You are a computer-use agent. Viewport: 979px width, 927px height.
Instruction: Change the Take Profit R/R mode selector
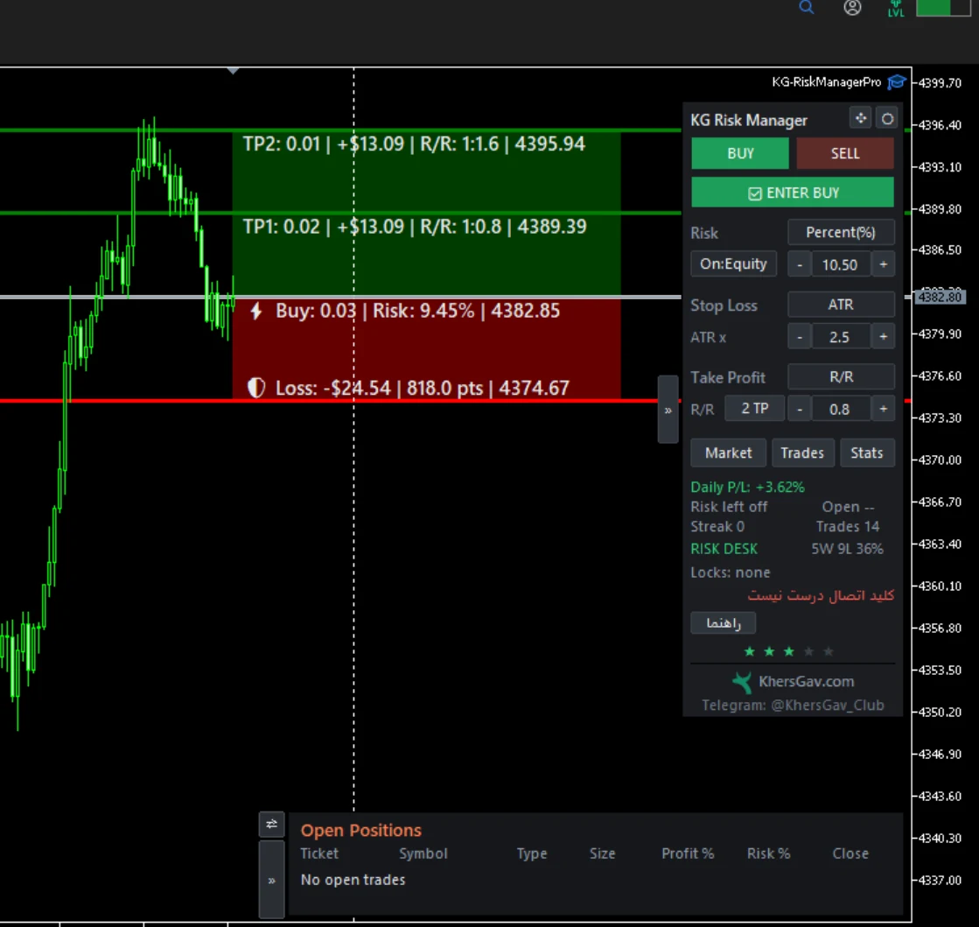click(x=841, y=376)
